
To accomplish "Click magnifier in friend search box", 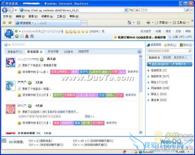I will coord(190,51).
